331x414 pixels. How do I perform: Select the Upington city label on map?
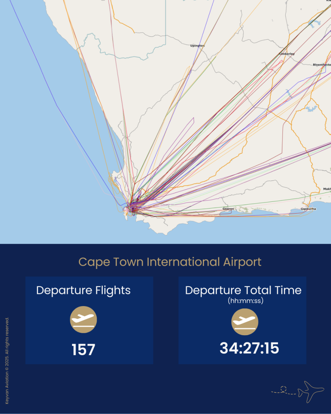(197, 46)
